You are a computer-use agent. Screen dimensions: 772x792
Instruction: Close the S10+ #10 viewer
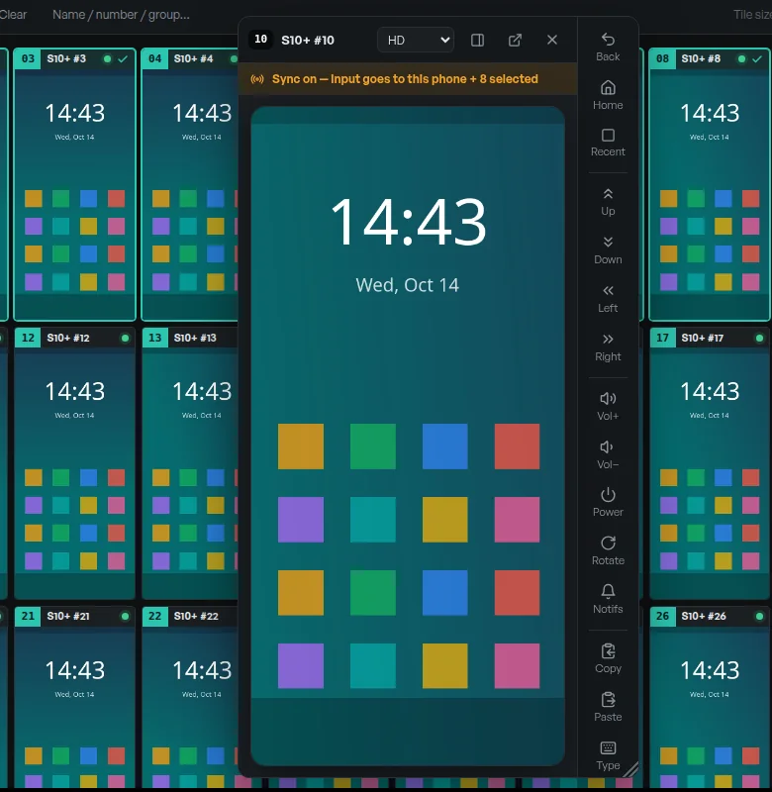[x=552, y=40]
